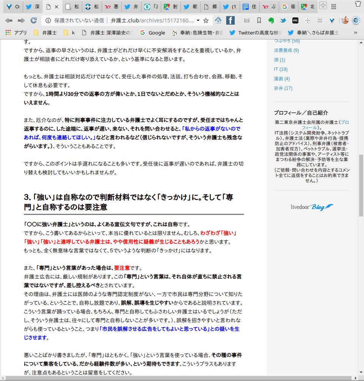This screenshot has height=381, width=364.
Task: Click the black URL extension icon
Action: (x=295, y=20)
